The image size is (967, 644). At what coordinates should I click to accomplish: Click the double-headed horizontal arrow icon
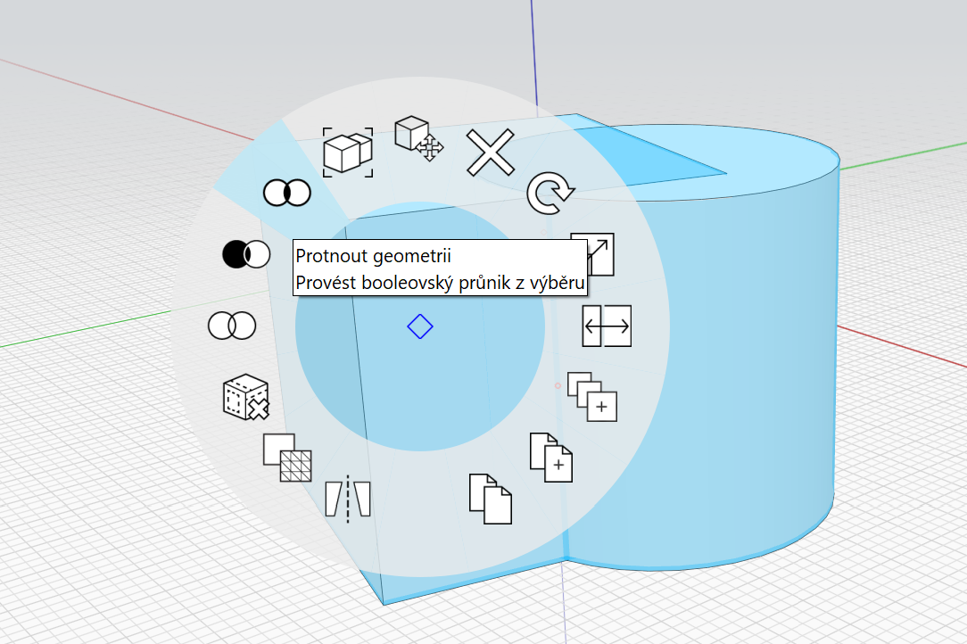click(x=607, y=326)
